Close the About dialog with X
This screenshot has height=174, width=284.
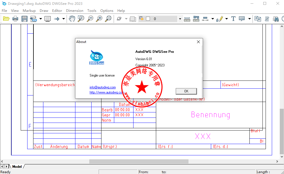tap(198, 42)
